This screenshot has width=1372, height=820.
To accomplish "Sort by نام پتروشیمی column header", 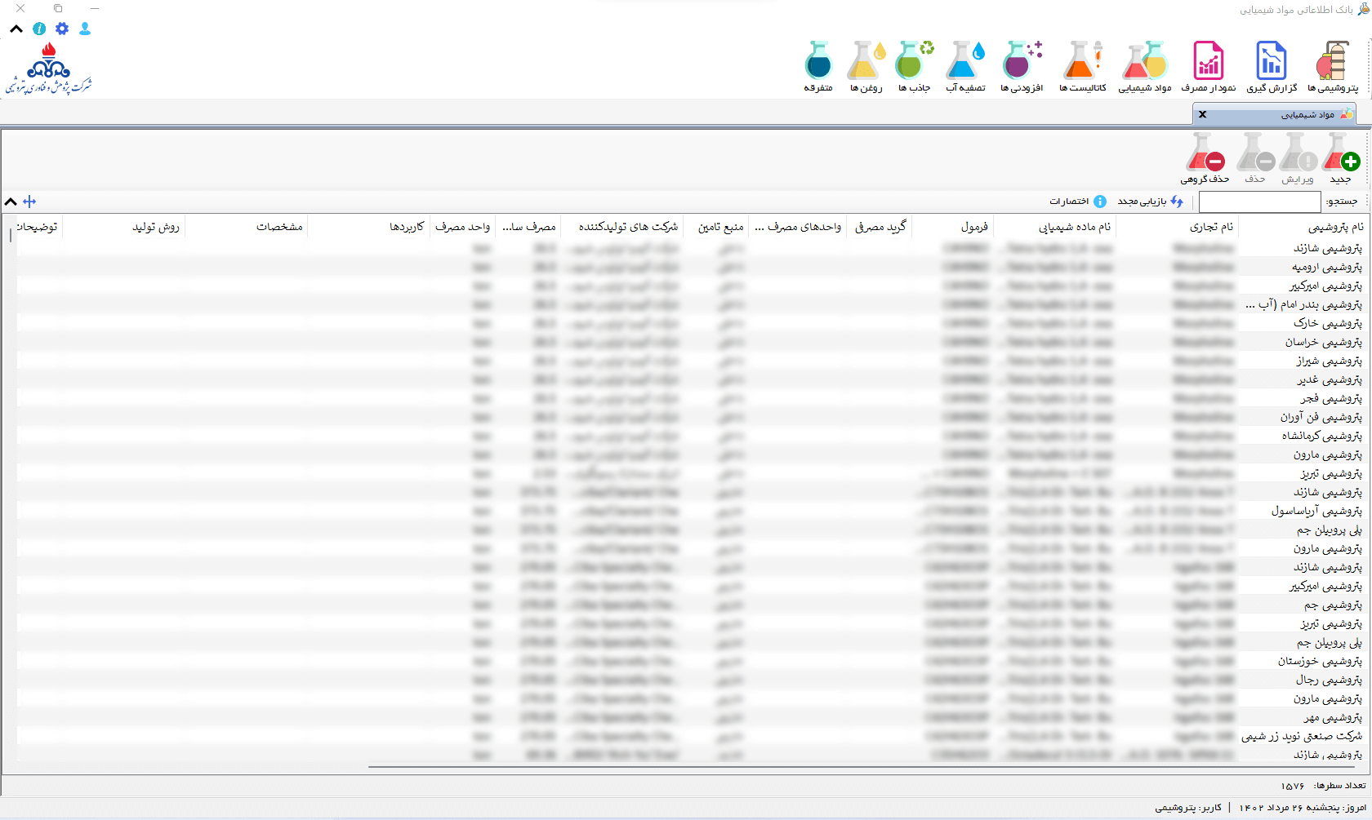I will click(x=1304, y=227).
